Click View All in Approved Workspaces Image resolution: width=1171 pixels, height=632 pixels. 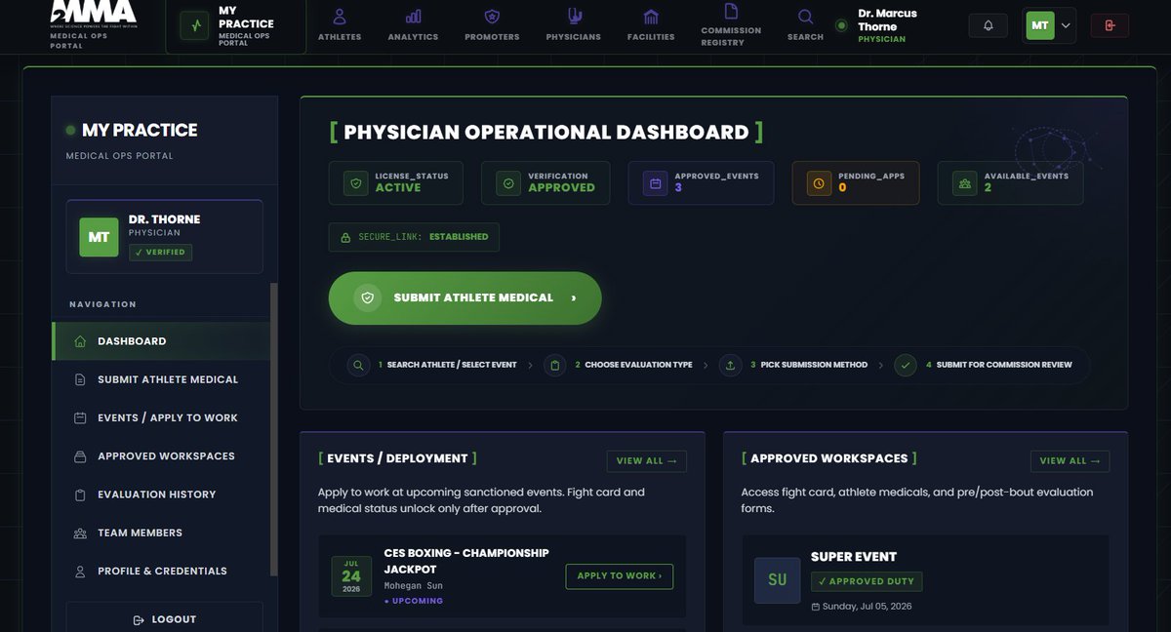pos(1070,460)
